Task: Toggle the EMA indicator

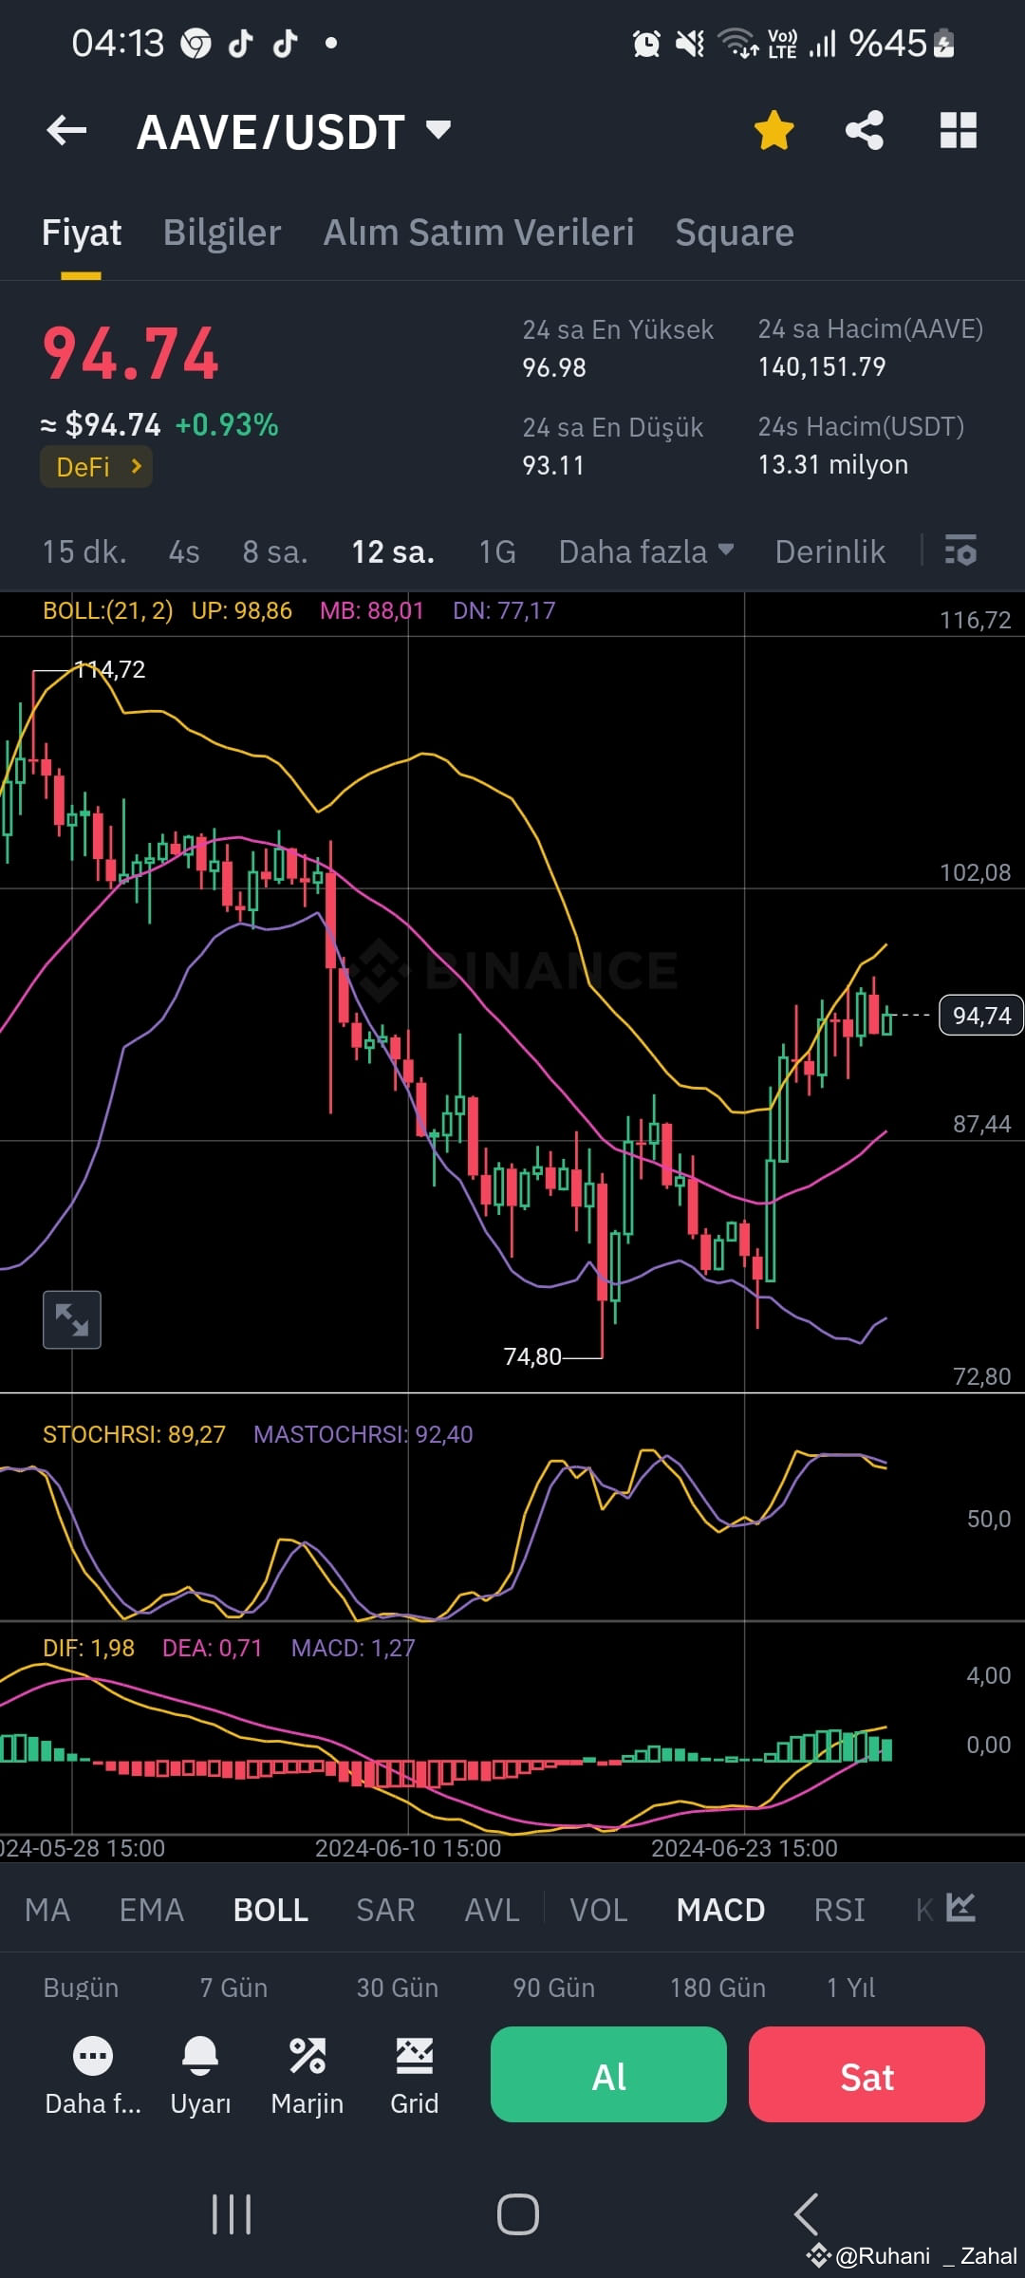Action: tap(152, 1910)
